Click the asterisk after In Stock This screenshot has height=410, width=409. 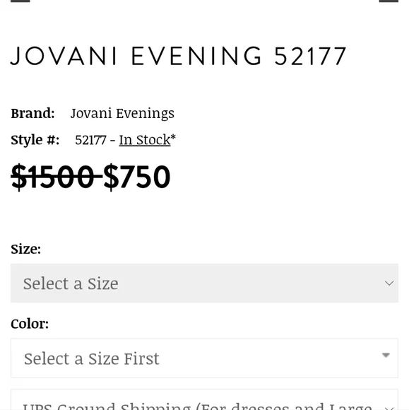click(x=173, y=137)
